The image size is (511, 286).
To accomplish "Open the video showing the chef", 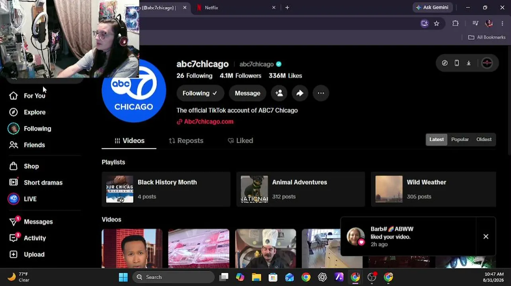I will (x=265, y=249).
